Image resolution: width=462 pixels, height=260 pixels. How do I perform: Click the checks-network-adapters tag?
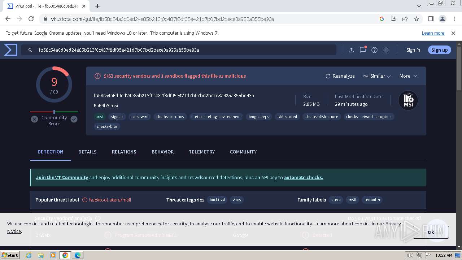pyautogui.click(x=369, y=117)
